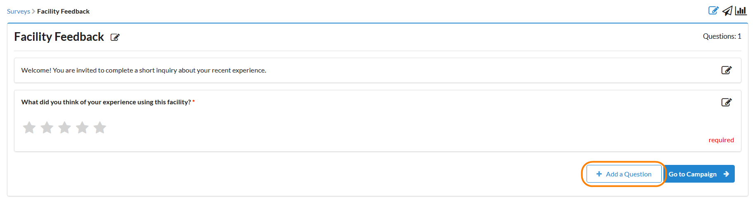Click the paper plane send campaign icon
755x202 pixels.
tap(727, 11)
